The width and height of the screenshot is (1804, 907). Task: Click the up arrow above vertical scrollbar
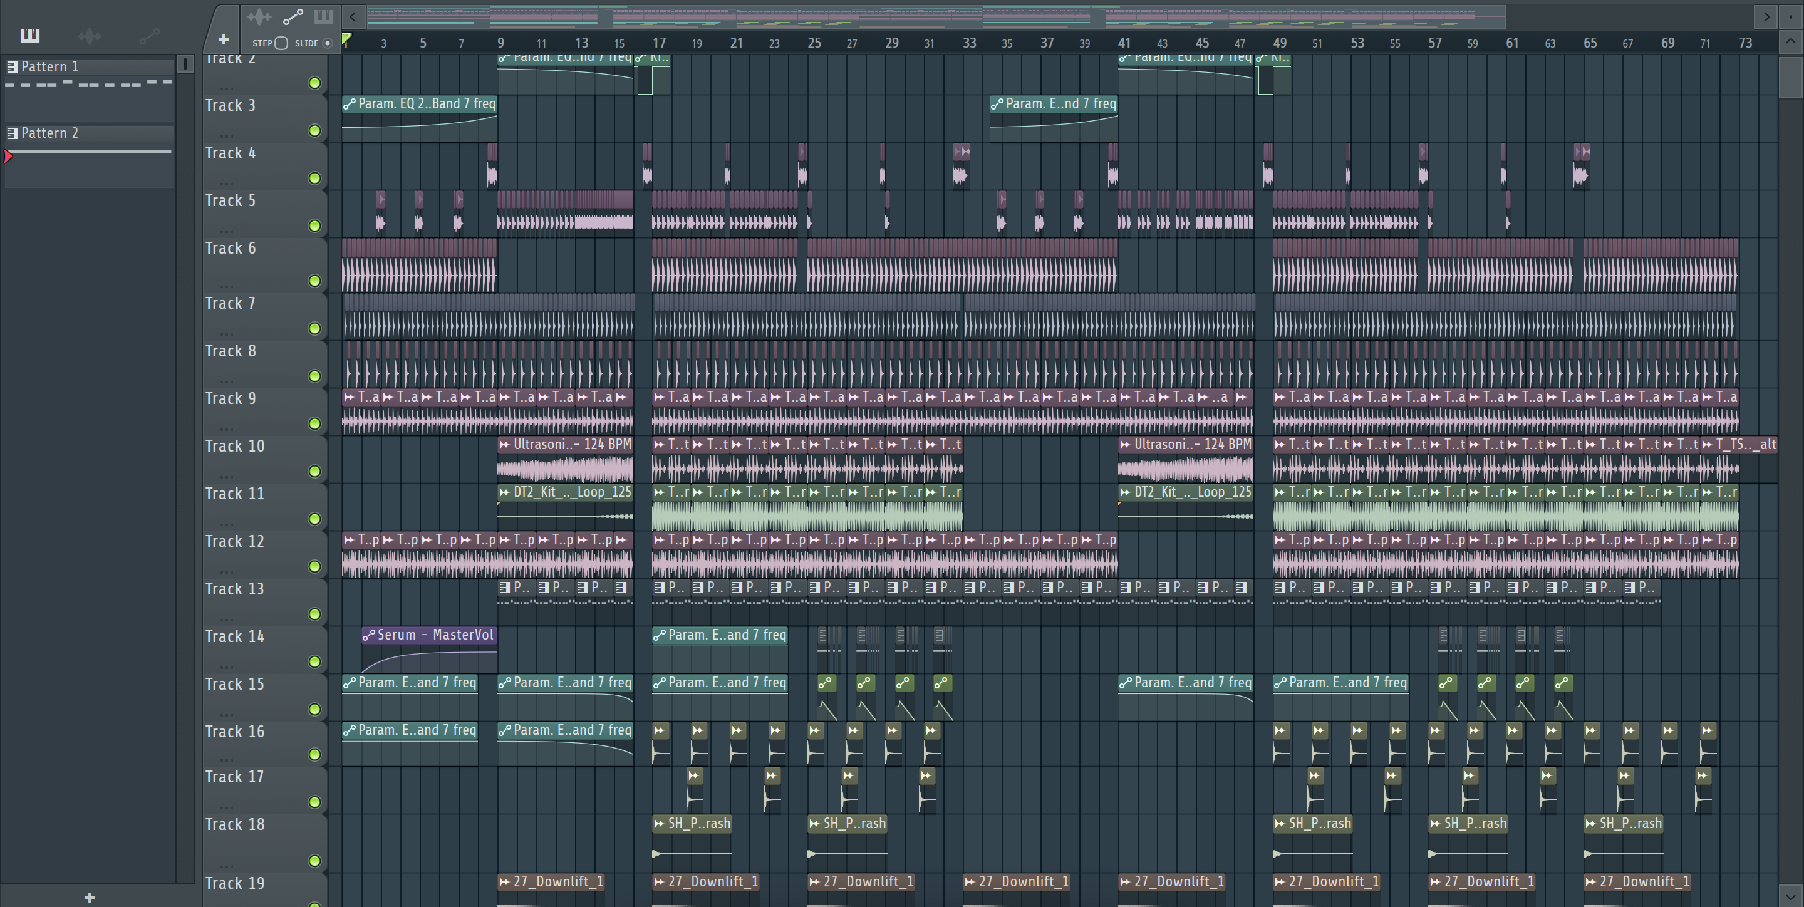(1790, 41)
